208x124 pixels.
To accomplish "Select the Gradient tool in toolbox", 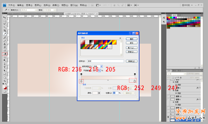I will click(4, 54).
